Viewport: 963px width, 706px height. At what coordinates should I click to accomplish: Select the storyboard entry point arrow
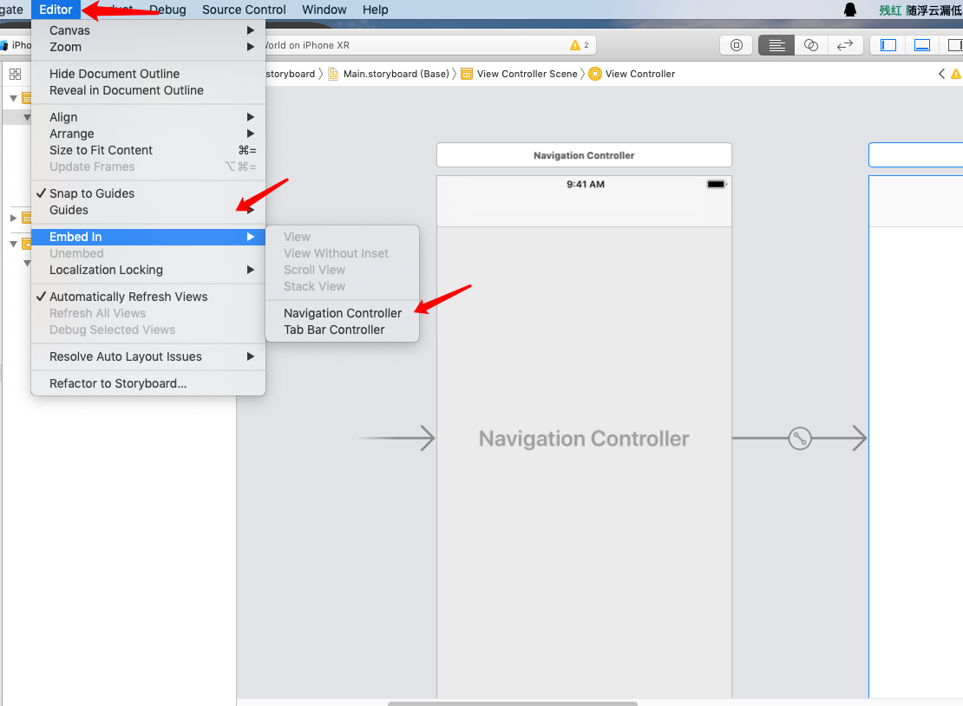pos(397,438)
